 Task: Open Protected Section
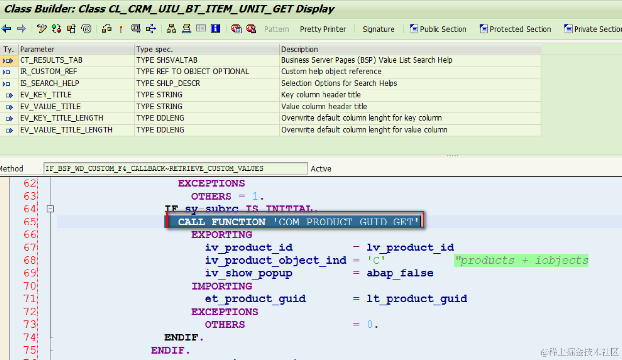point(515,29)
